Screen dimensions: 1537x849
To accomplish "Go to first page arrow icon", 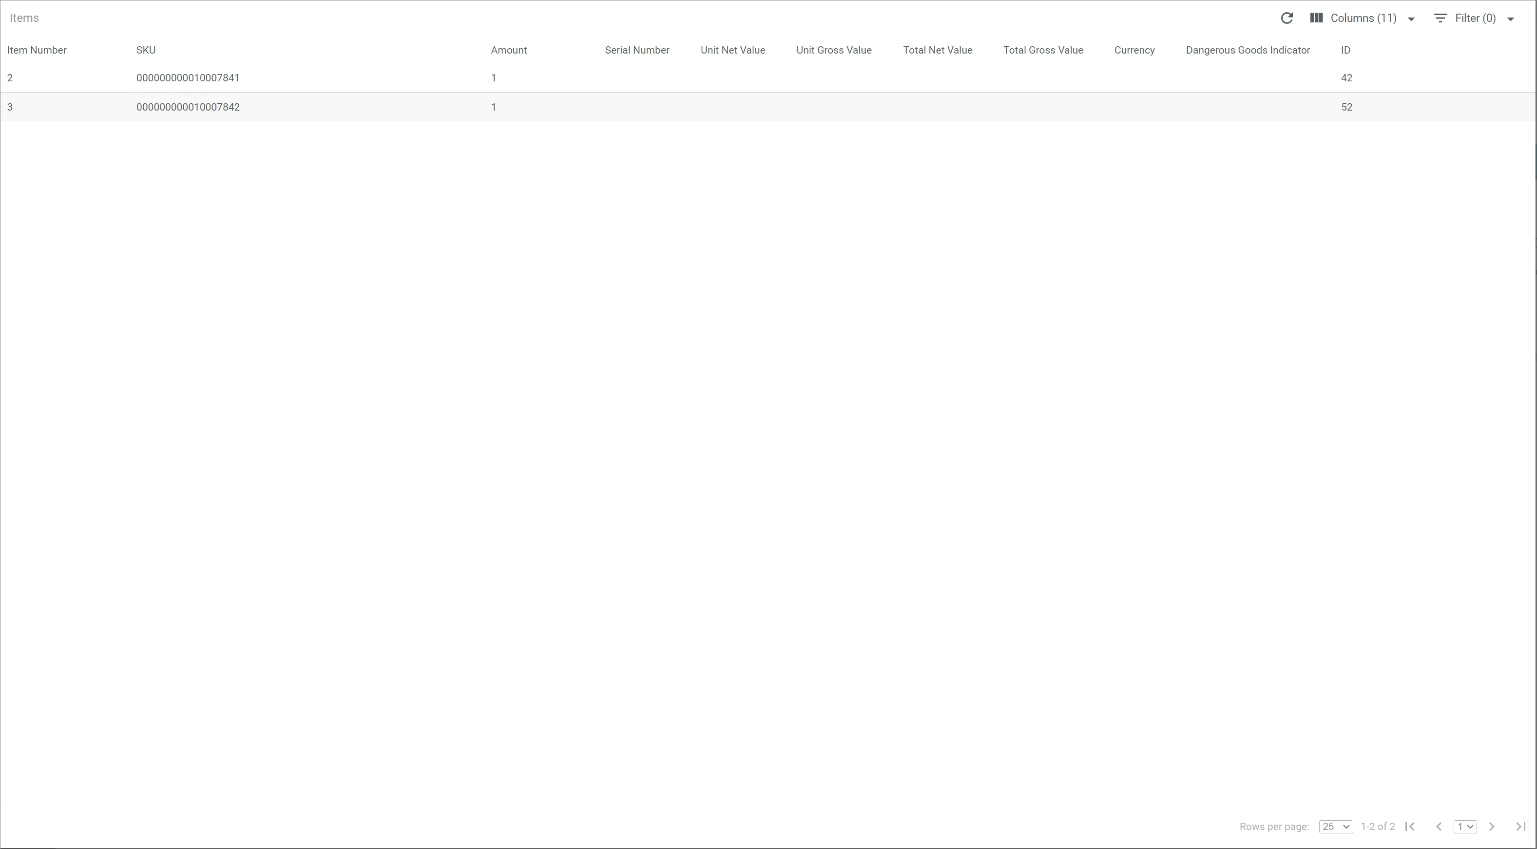I will click(1410, 826).
